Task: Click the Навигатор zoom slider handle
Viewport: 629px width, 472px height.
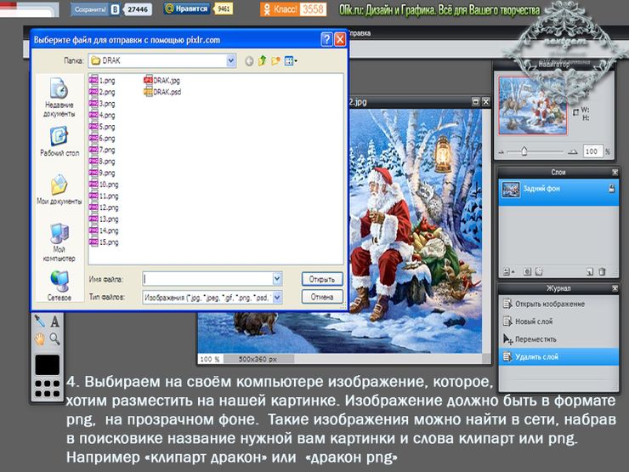Action: tap(524, 151)
